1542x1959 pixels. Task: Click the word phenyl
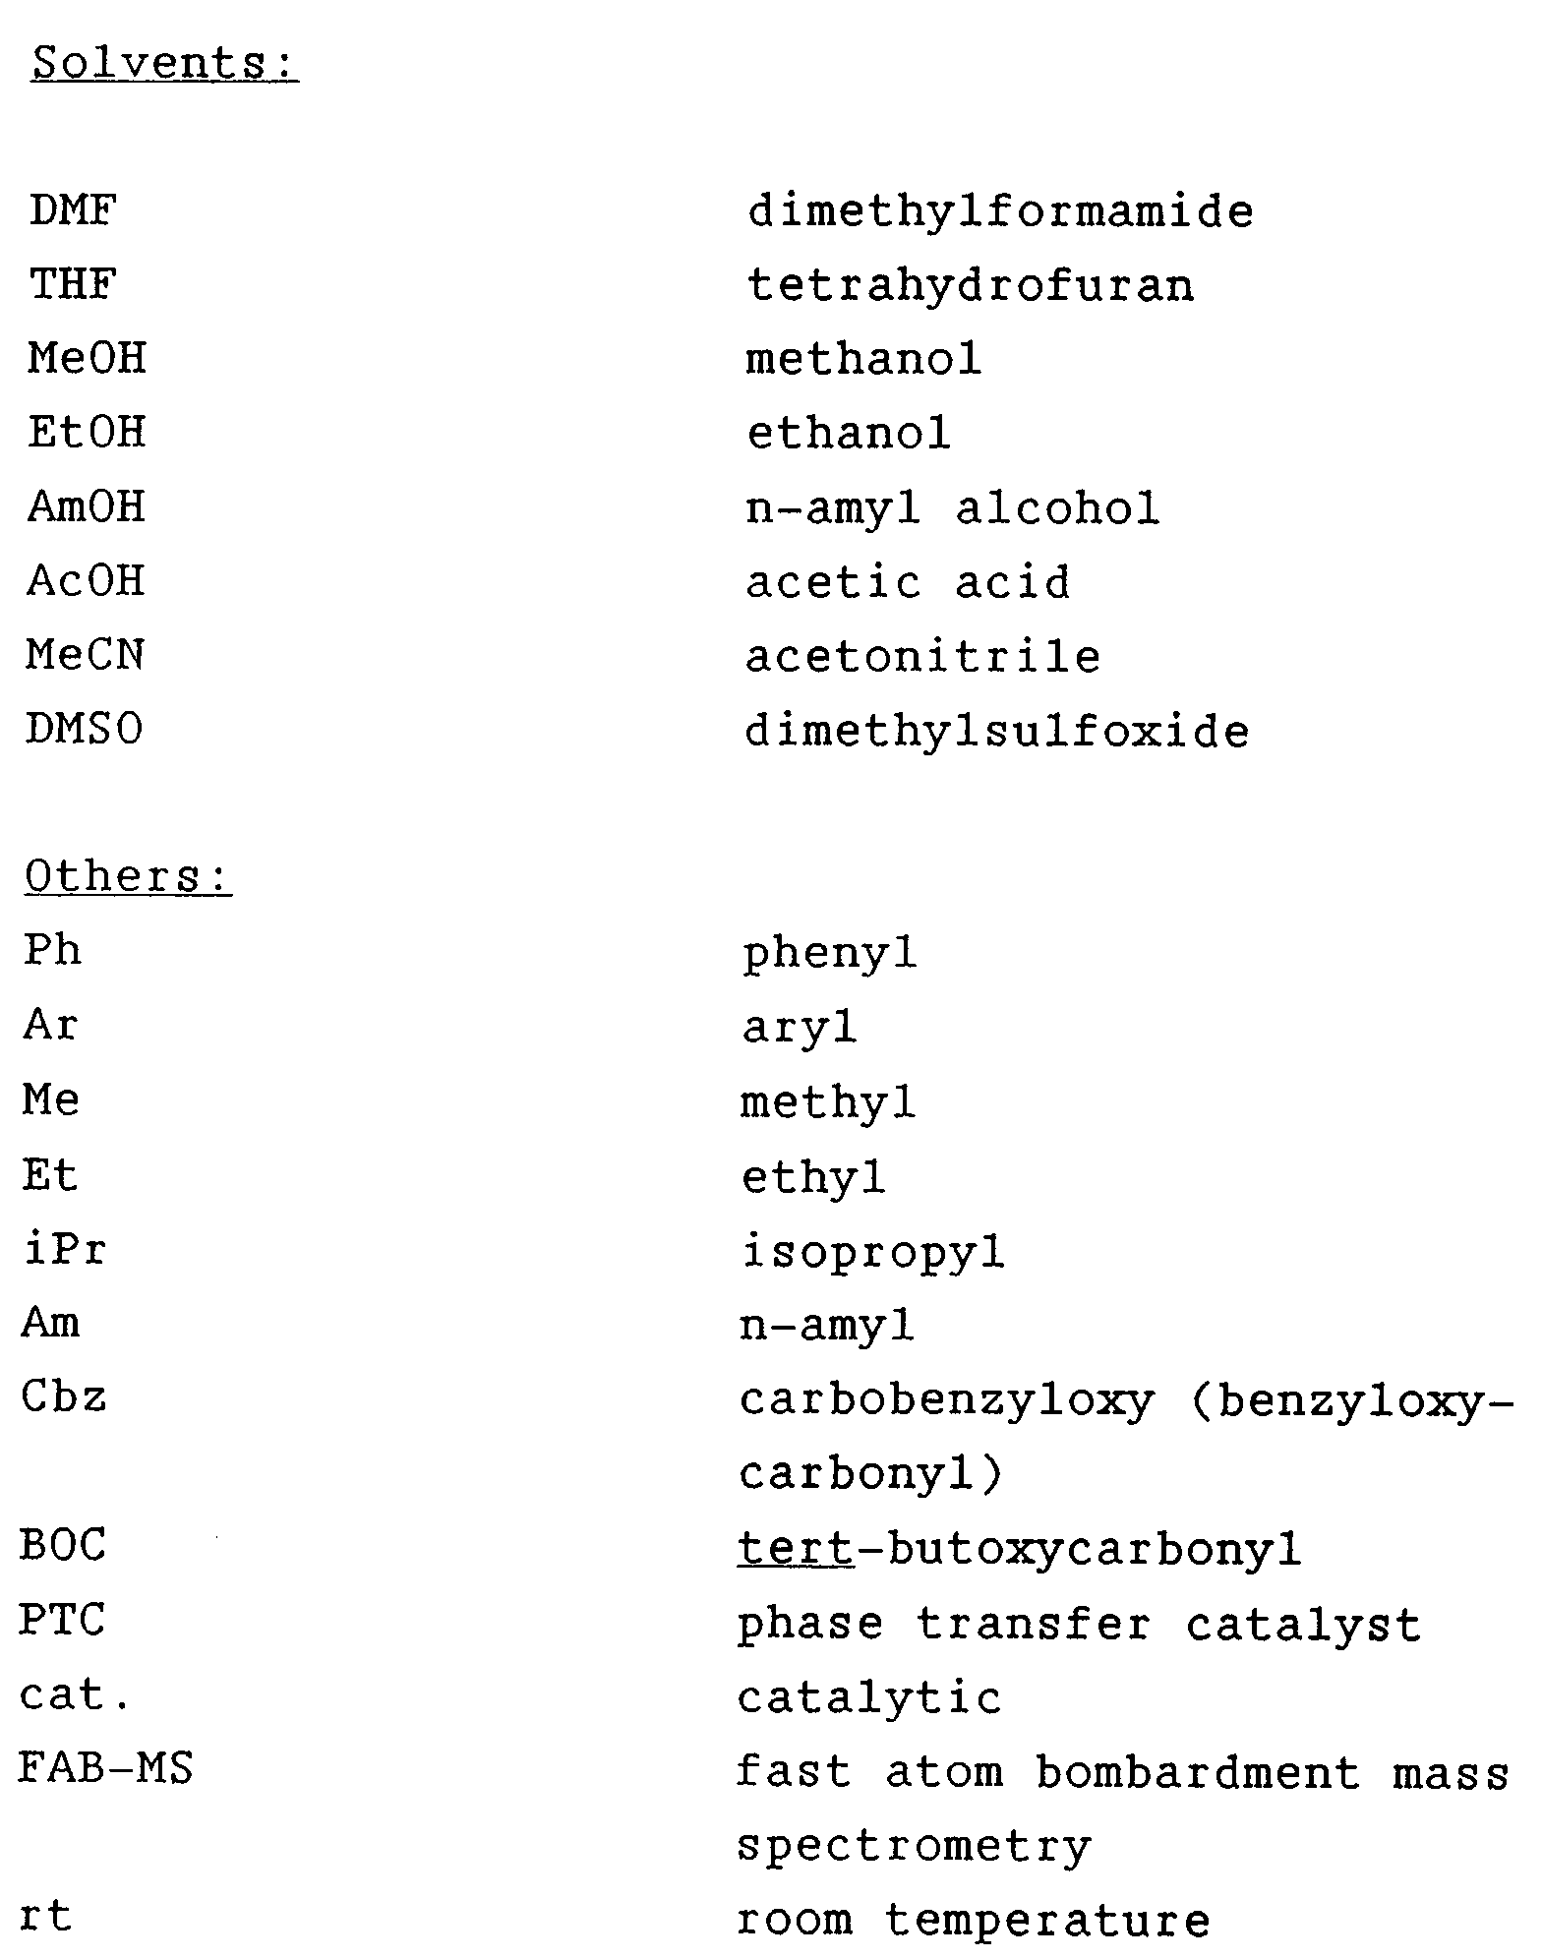829,953
